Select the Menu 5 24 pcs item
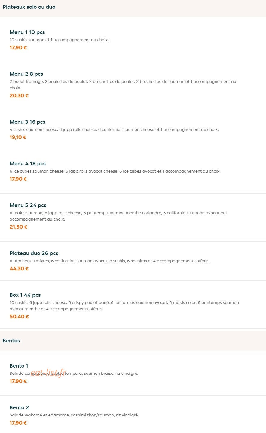 click(133, 216)
